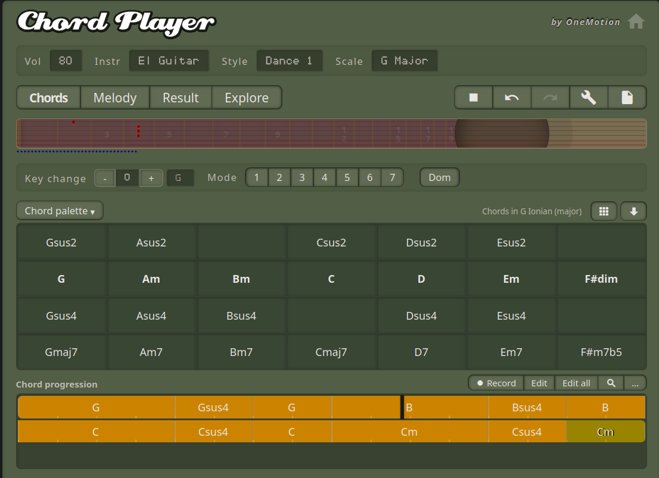Increase key change with plus button
This screenshot has width=659, height=478.
click(x=151, y=177)
